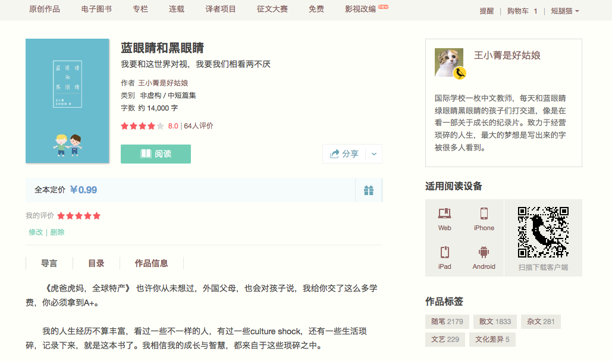Click the Android device icon
This screenshot has width=612, height=361.
click(484, 252)
